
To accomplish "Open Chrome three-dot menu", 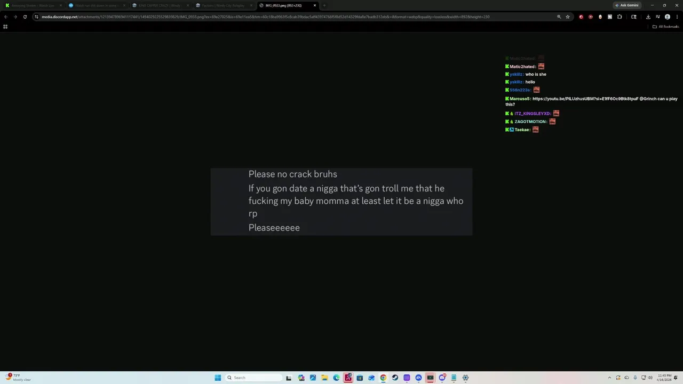I will click(x=677, y=17).
